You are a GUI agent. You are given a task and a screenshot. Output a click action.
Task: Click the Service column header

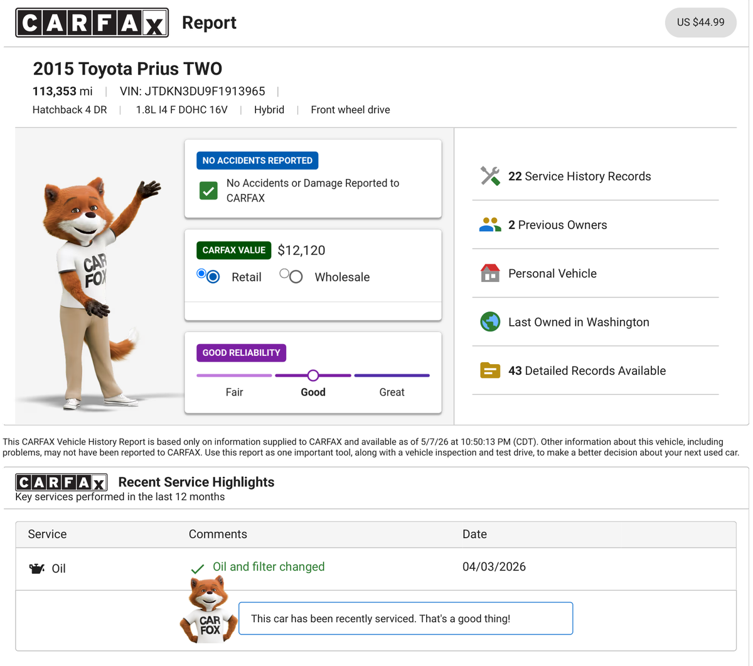tap(47, 534)
